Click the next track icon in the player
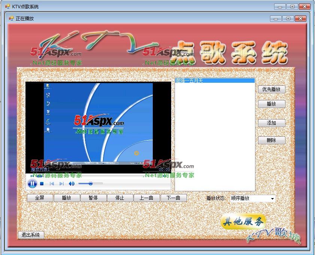Viewport: 315px width, 255px height. coord(61,183)
